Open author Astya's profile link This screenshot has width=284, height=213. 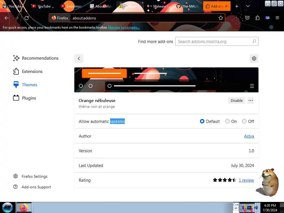pyautogui.click(x=249, y=136)
